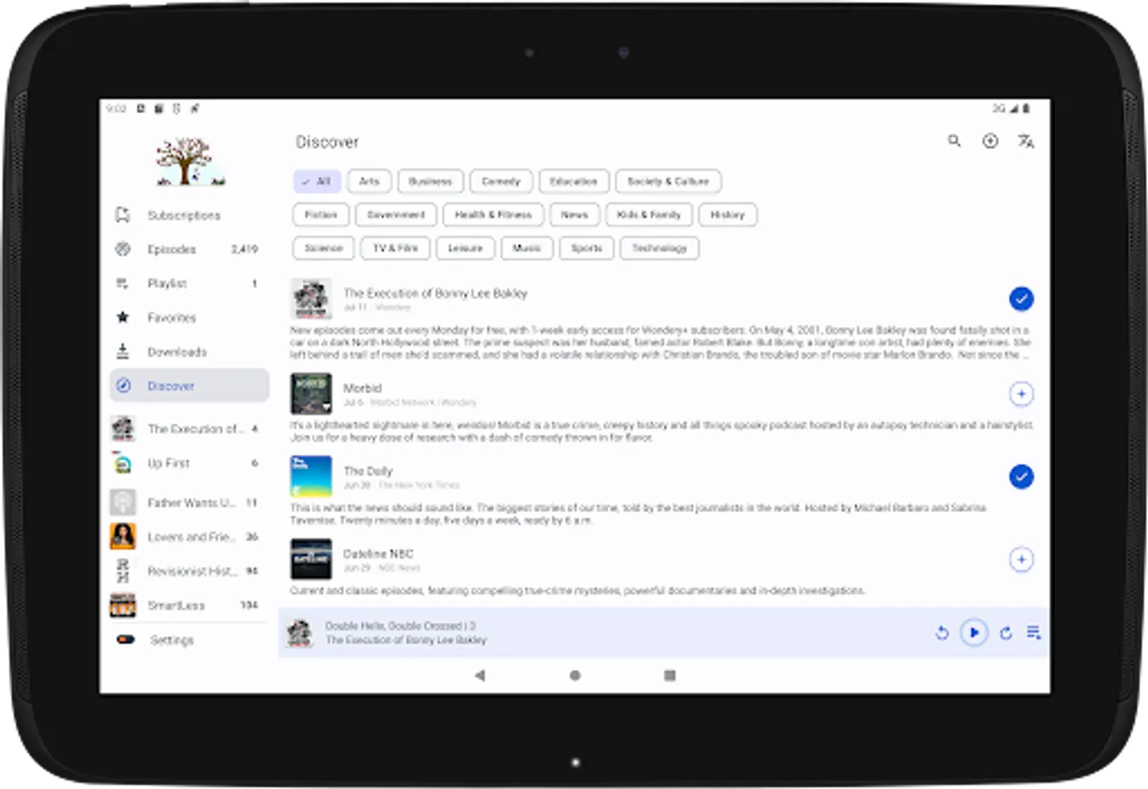
Task: Open Downloads in the sidebar
Action: point(189,352)
